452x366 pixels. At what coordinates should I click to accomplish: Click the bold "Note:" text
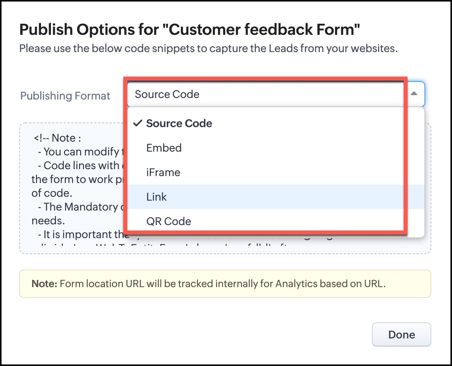pos(44,284)
